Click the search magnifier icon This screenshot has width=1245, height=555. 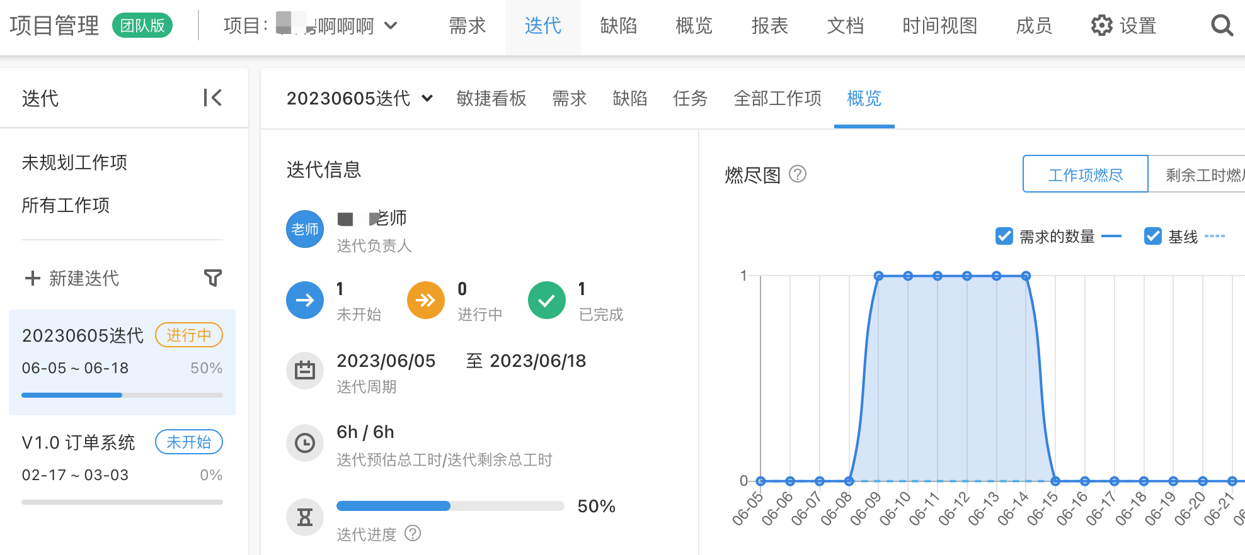click(1221, 26)
